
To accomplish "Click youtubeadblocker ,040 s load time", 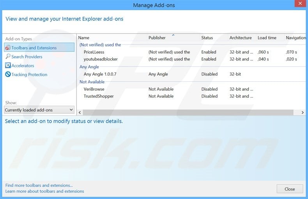I will point(263,59).
